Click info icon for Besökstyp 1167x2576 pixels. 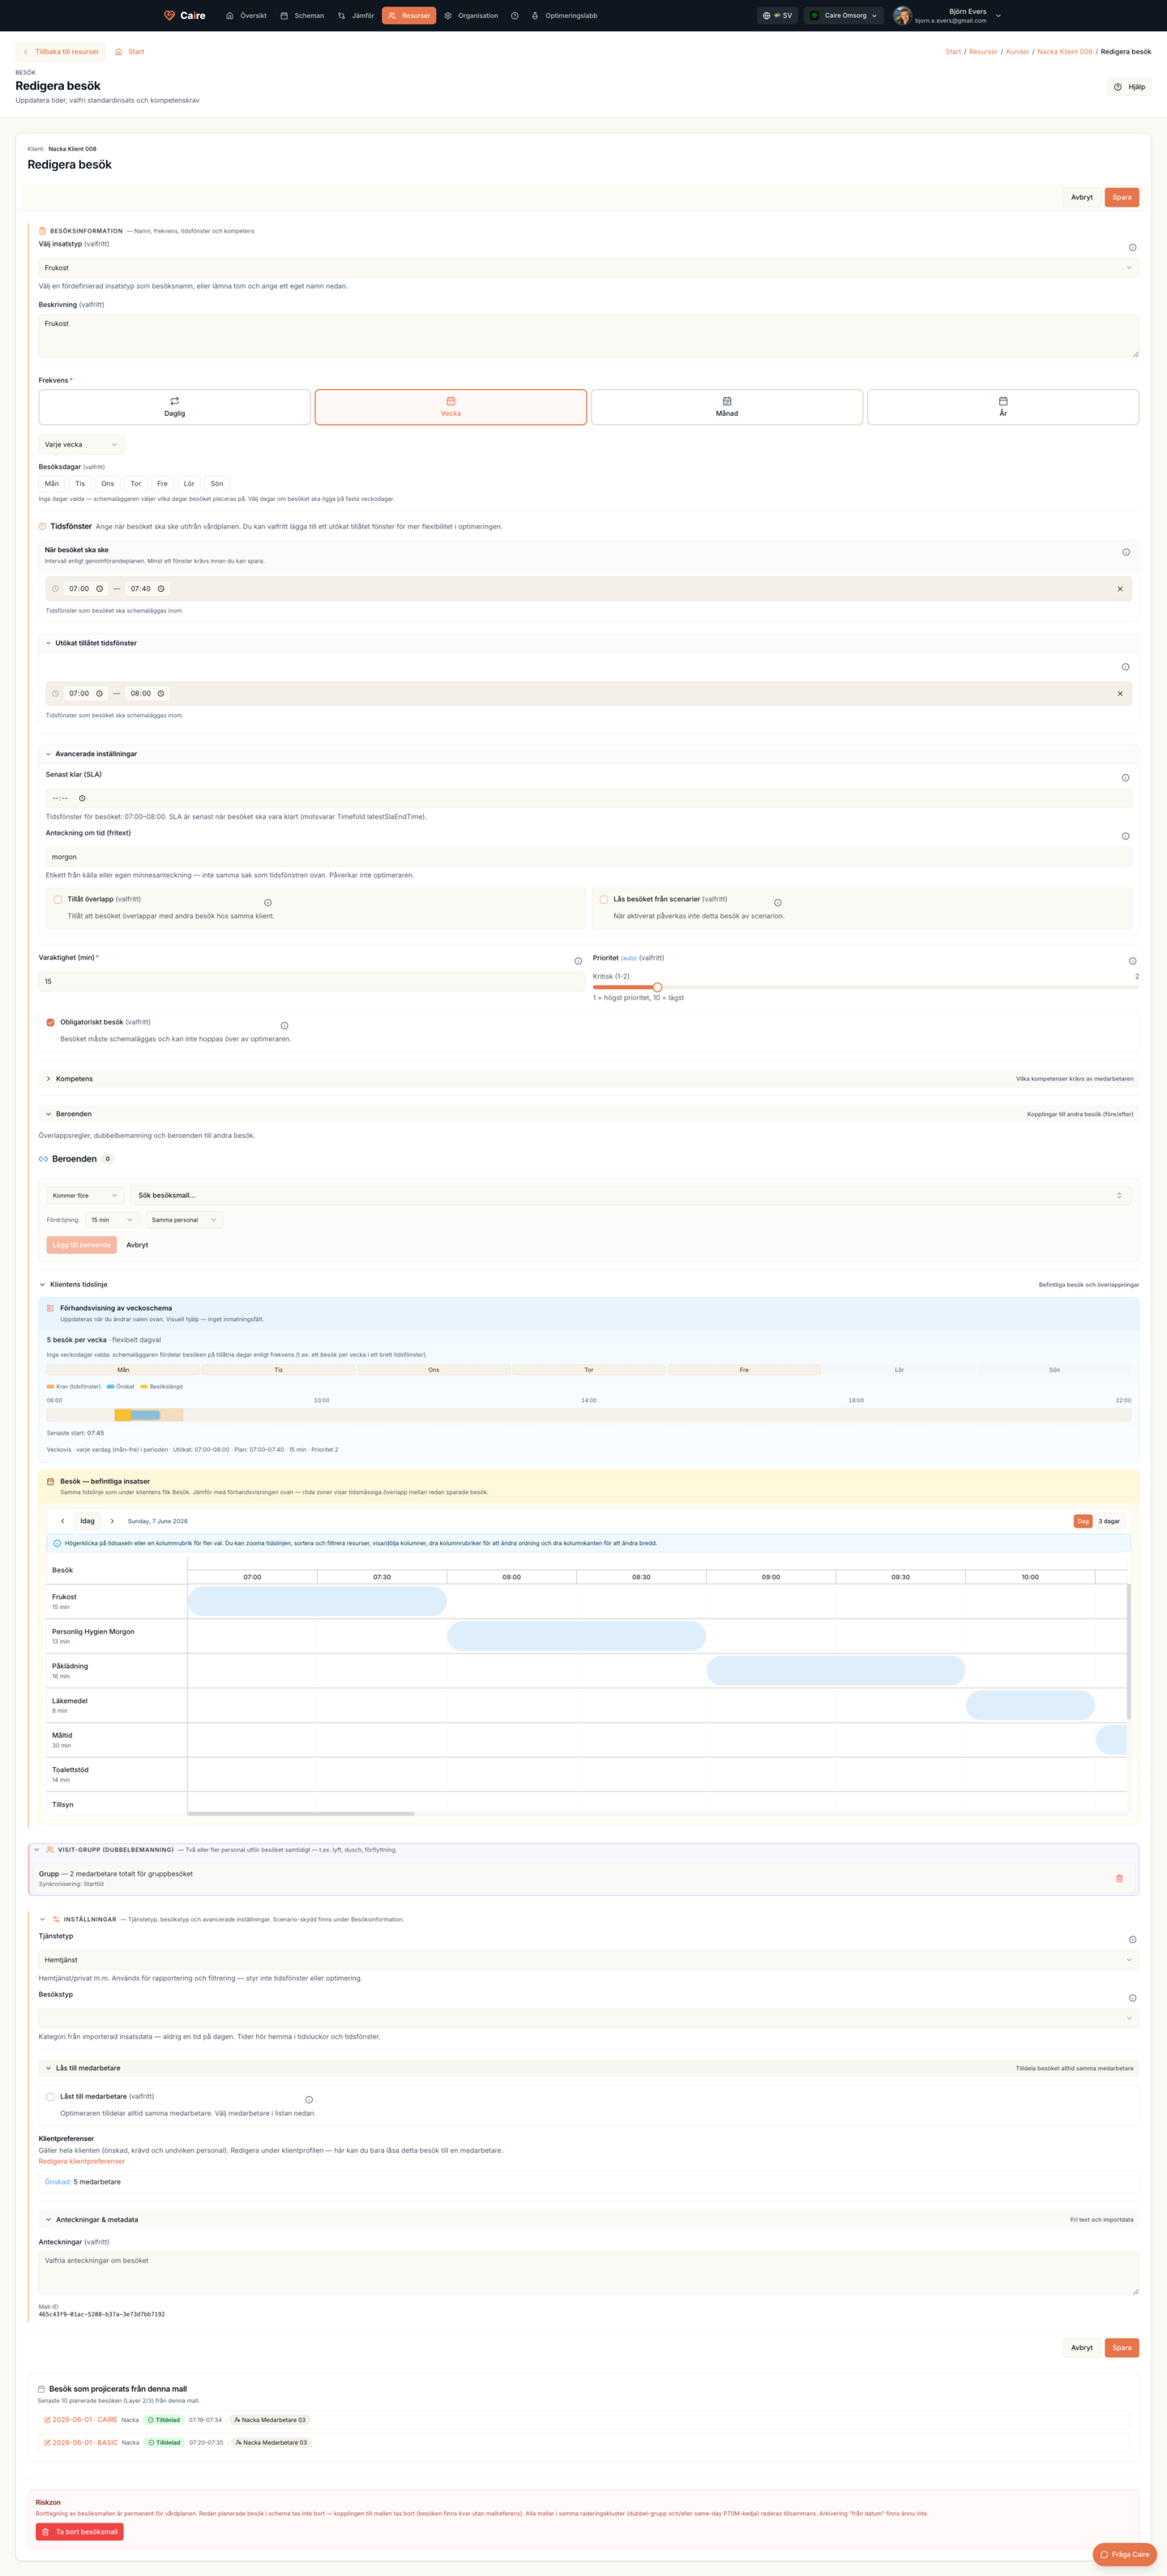[x=1132, y=1998]
